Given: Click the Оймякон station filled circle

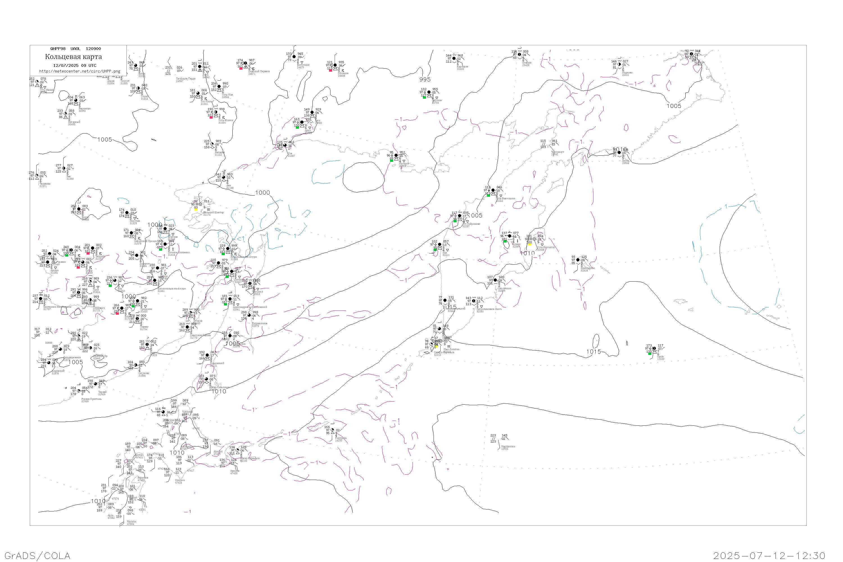Looking at the screenshot, I should [x=335, y=65].
